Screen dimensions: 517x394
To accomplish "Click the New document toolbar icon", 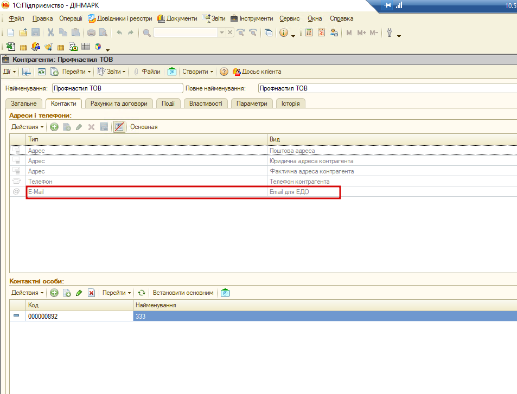I will pos(11,33).
